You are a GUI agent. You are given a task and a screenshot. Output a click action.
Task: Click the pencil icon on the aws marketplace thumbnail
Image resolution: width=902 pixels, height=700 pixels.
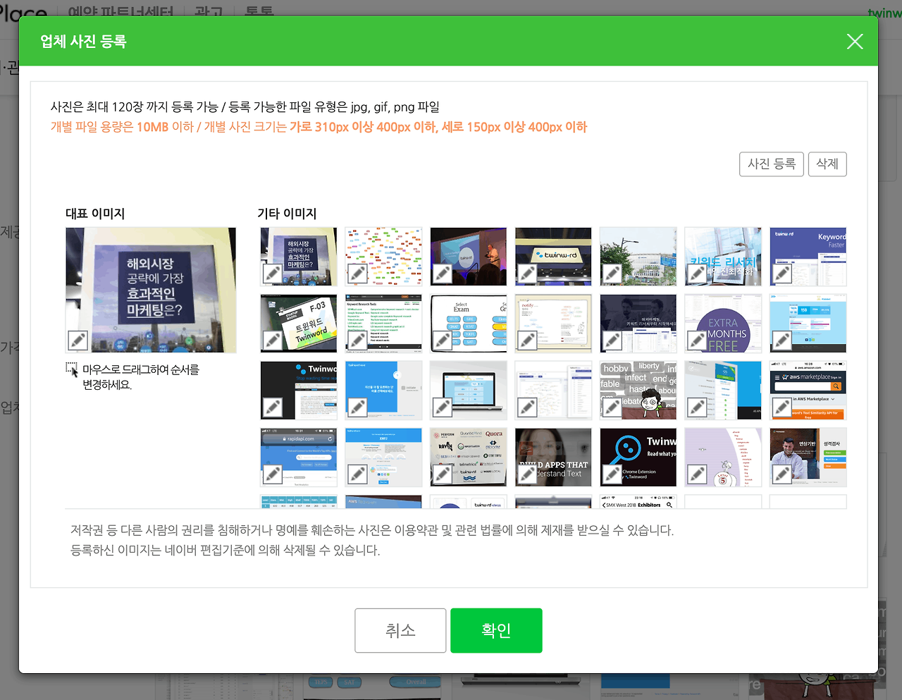point(781,407)
